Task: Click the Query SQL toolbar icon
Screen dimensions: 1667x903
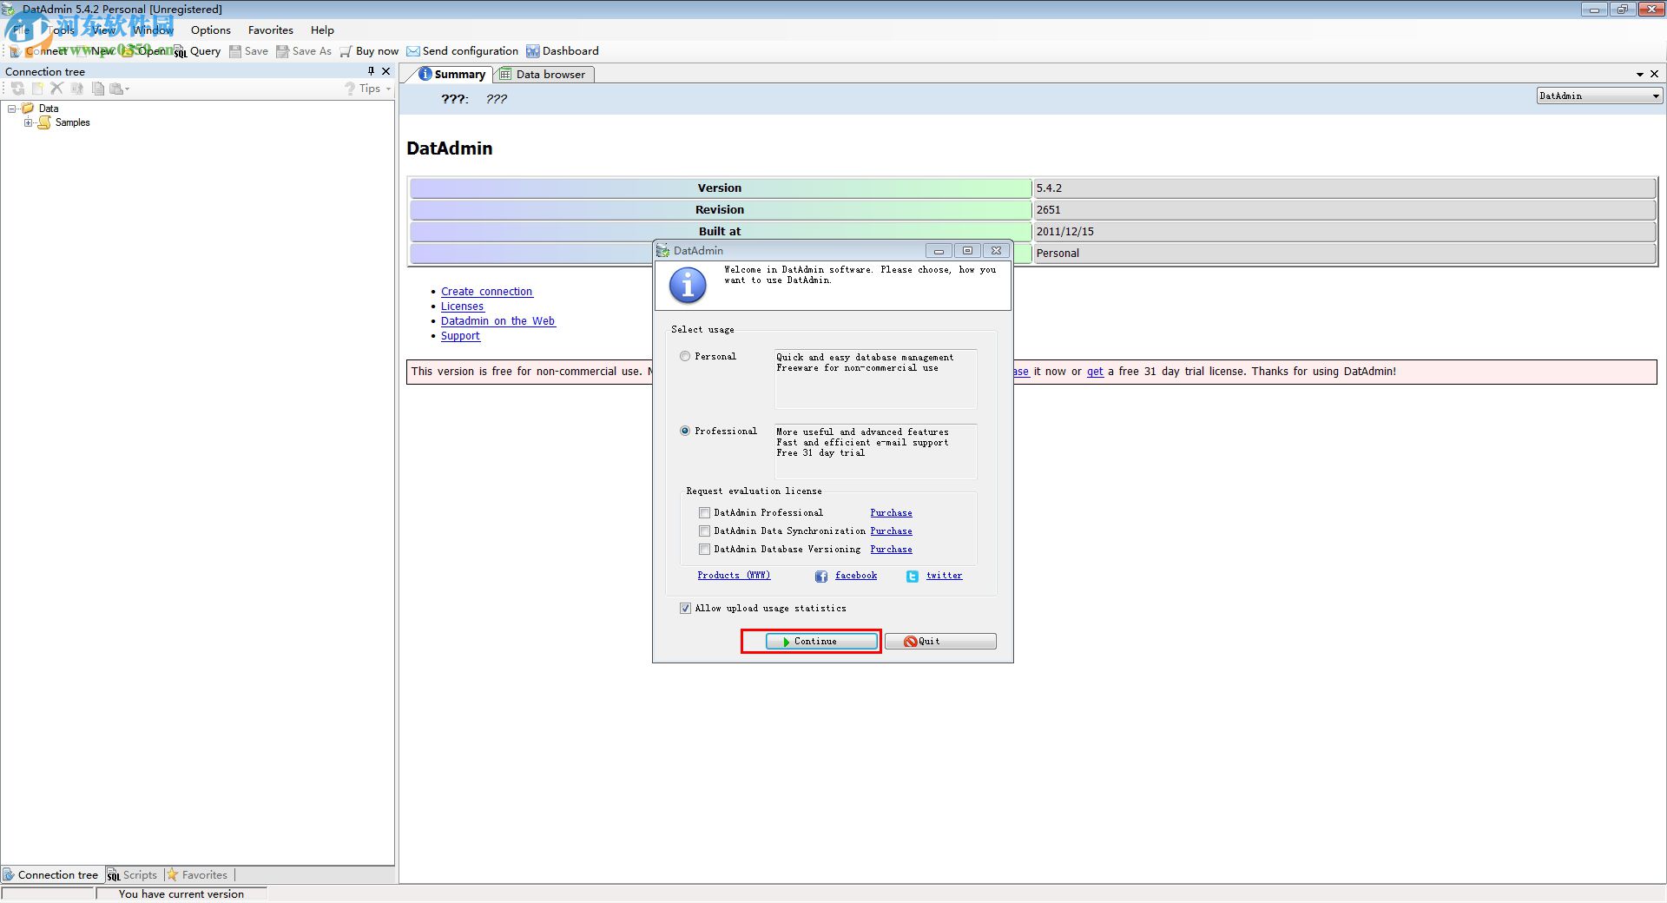Action: [181, 51]
